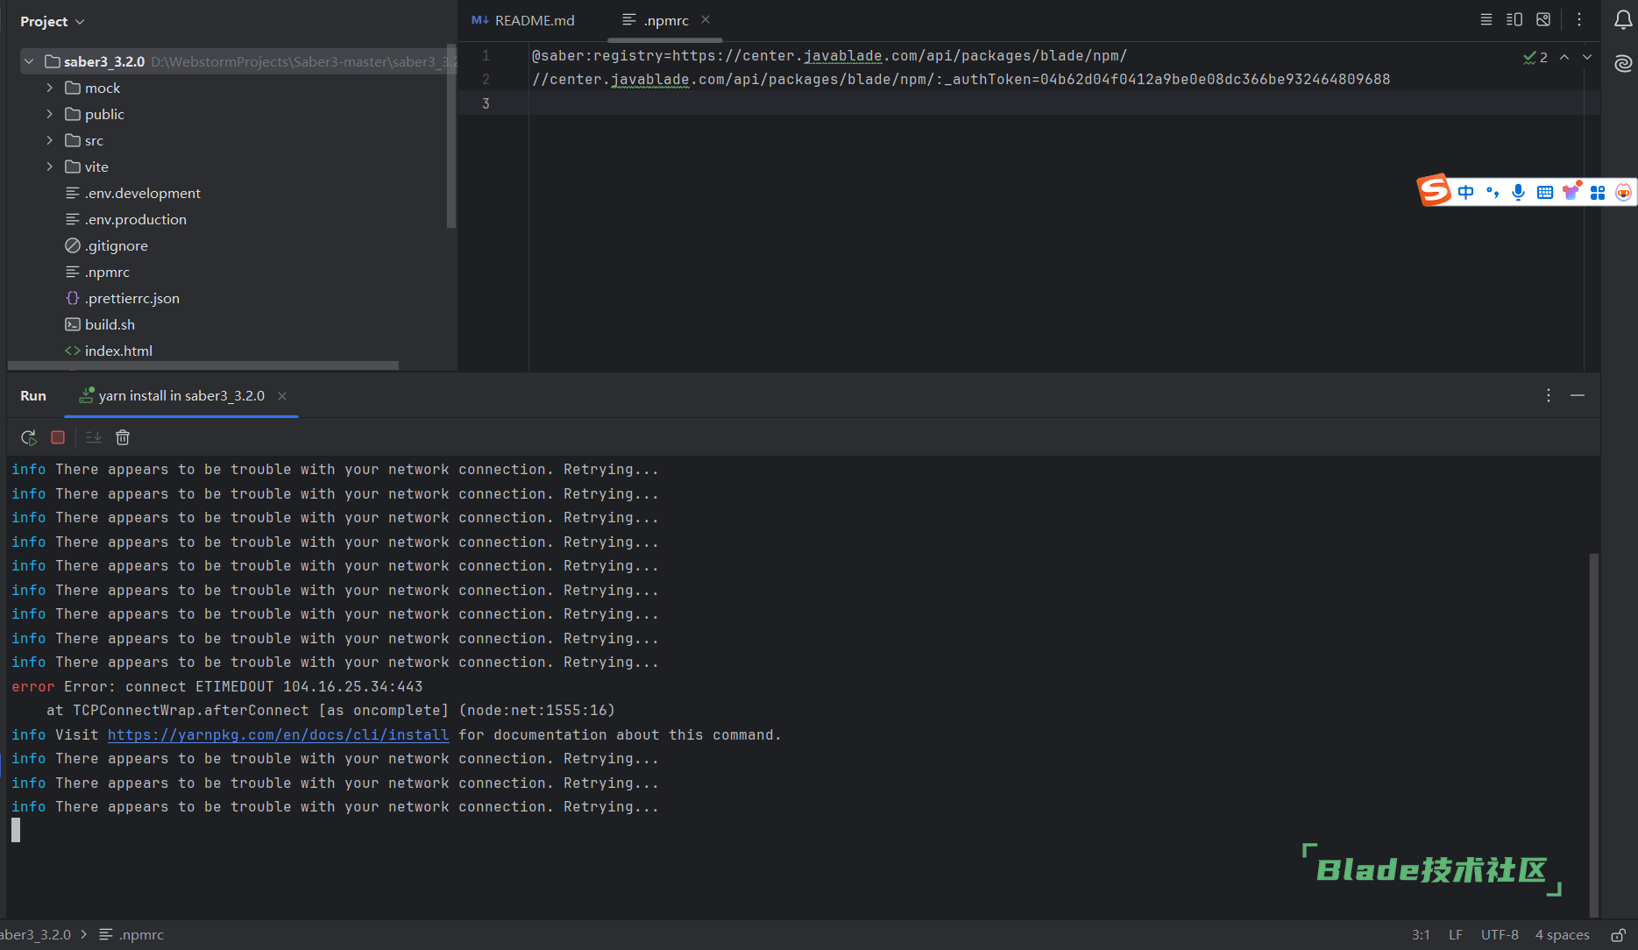Place the cursor on editor line 3
The height and width of the screenshot is (950, 1638).
tap(1056, 103)
